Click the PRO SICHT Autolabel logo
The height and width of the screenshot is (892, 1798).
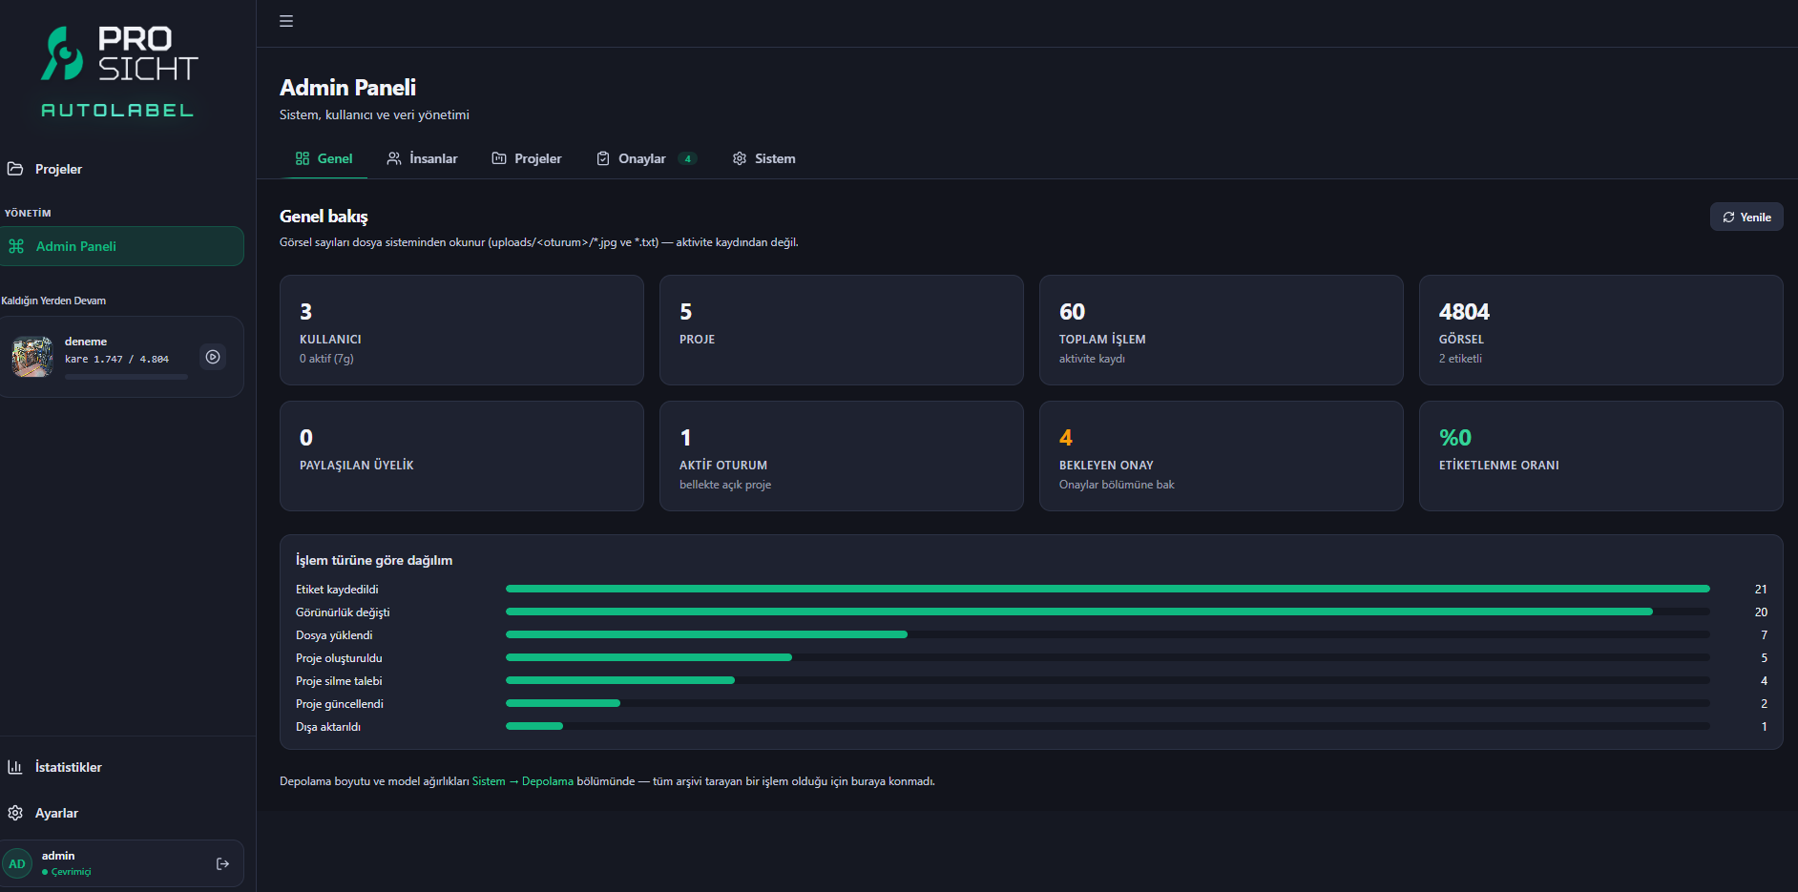pyautogui.click(x=118, y=72)
